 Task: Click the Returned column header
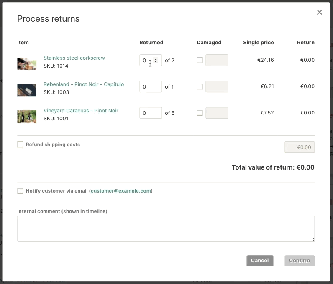pos(151,43)
